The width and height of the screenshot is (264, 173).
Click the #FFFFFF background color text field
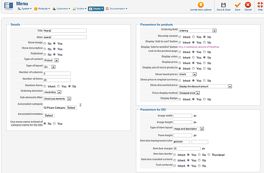tap(182, 142)
